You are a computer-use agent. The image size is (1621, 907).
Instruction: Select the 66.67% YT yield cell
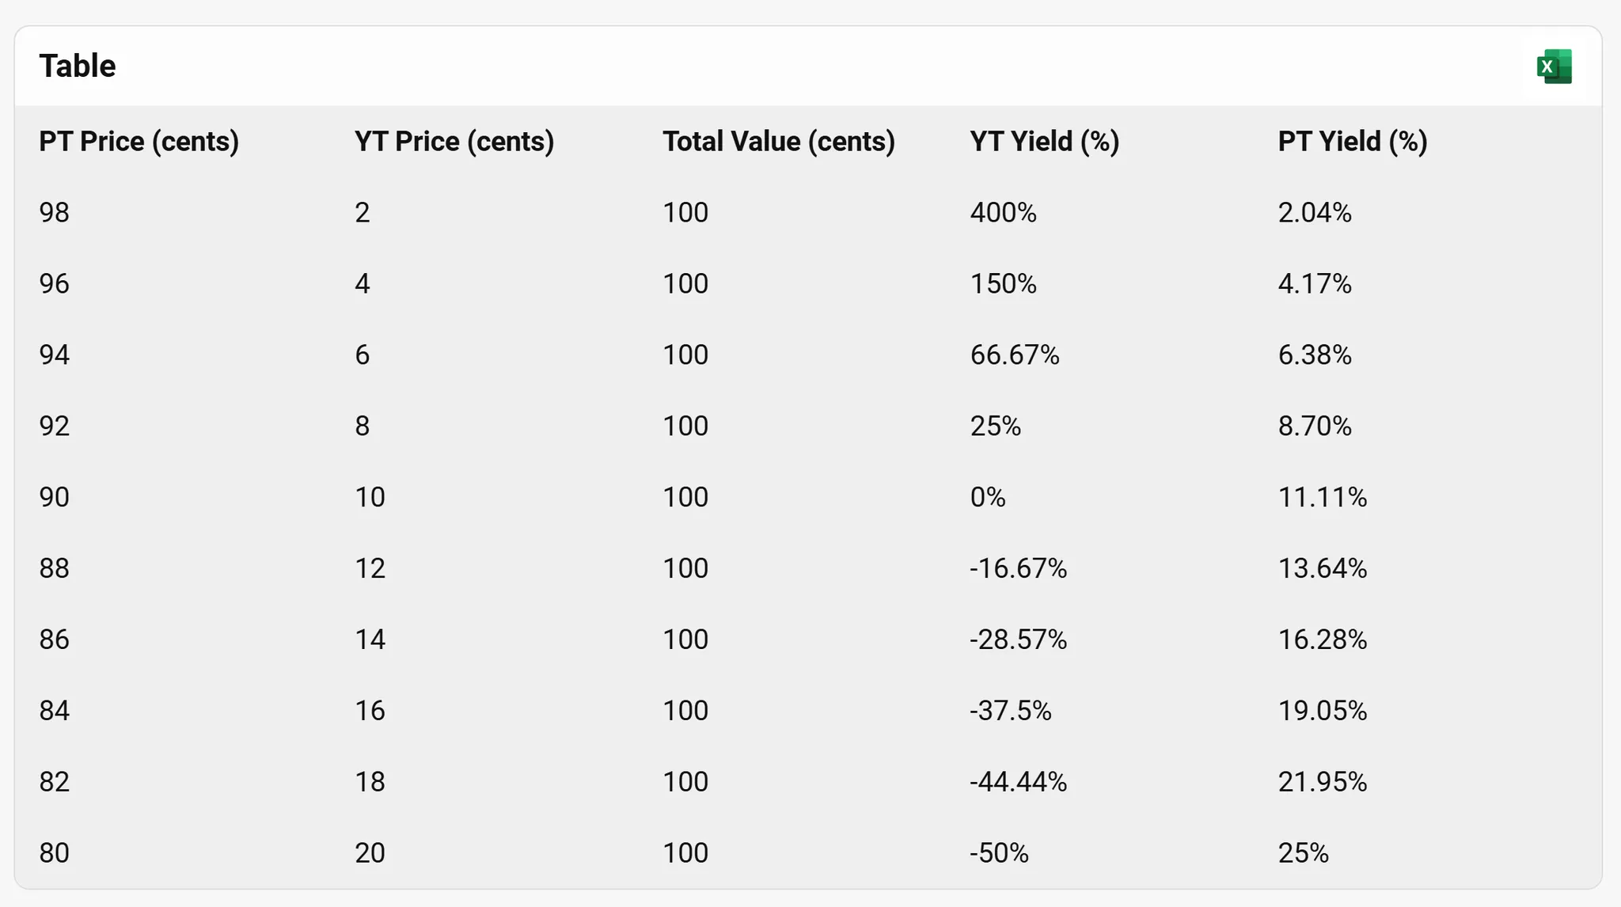(1015, 355)
